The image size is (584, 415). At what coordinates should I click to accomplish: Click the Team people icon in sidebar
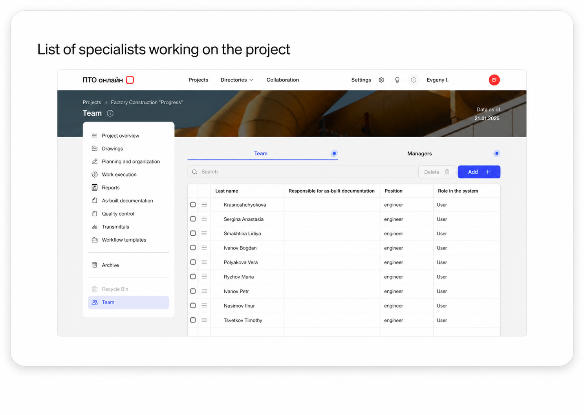coord(95,302)
